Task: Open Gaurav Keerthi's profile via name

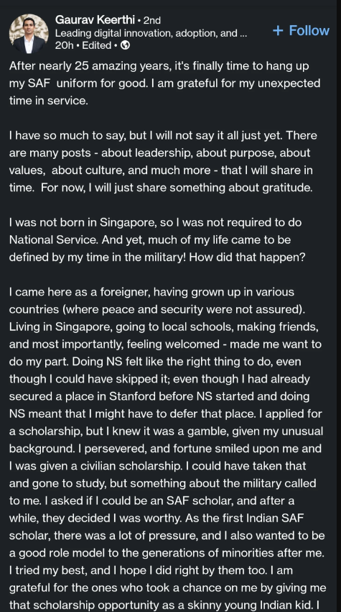Action: coord(95,19)
